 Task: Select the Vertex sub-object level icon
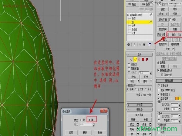131,59
